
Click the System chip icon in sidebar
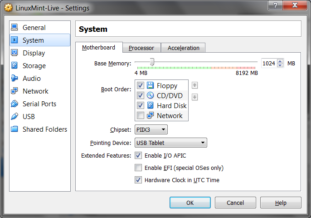pos(15,40)
